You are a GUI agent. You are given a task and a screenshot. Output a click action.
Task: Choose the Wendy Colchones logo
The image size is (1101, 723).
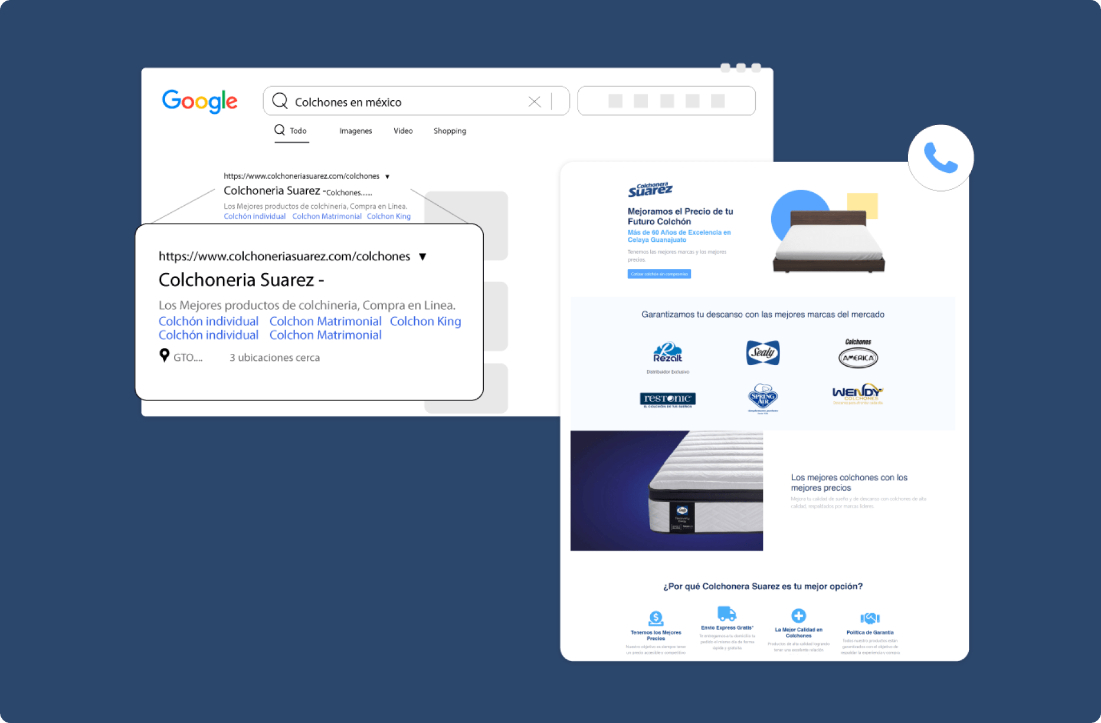tap(857, 393)
